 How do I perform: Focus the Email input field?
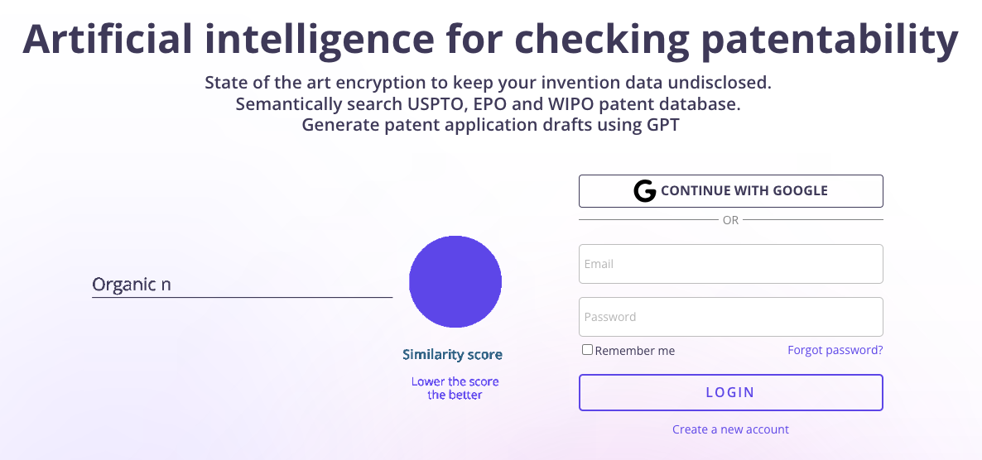731,264
